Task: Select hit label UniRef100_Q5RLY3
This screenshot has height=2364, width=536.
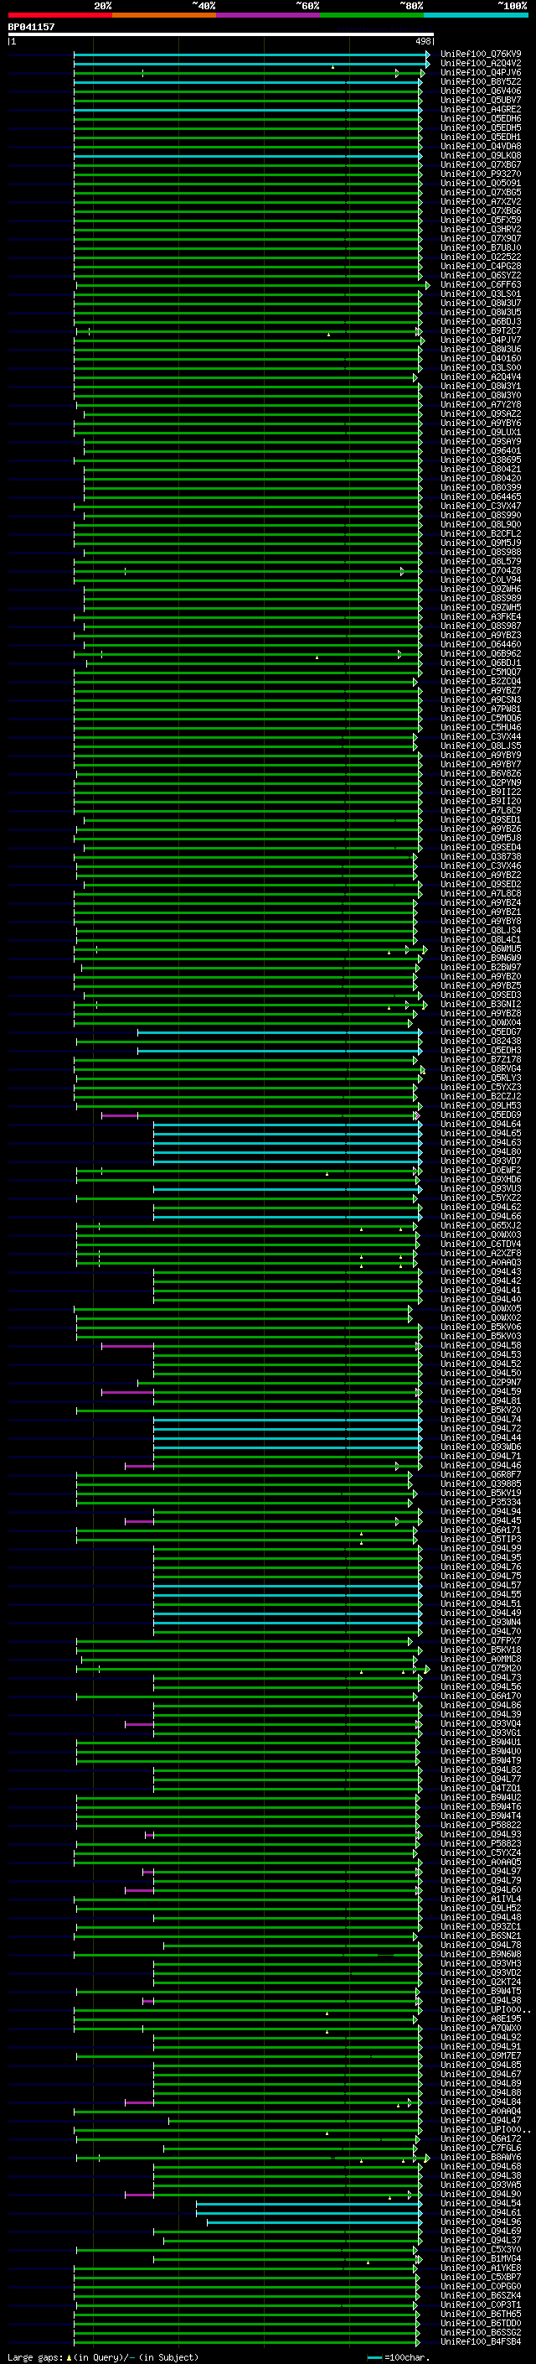Action: (x=481, y=1078)
